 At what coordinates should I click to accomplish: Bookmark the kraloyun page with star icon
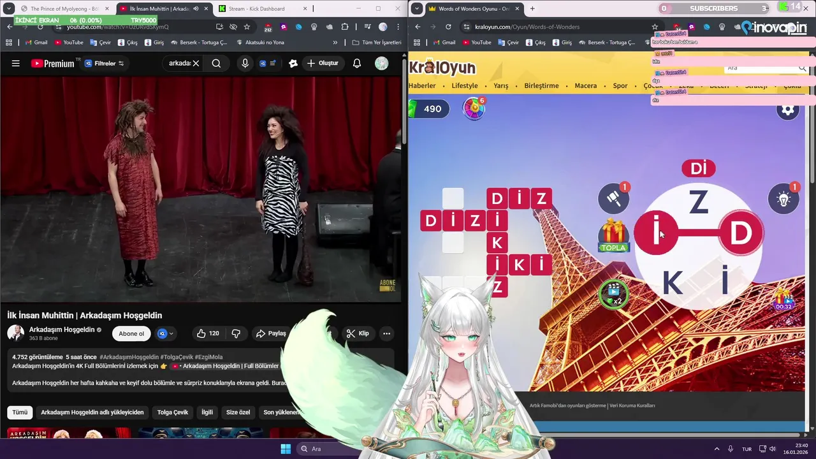(655, 27)
